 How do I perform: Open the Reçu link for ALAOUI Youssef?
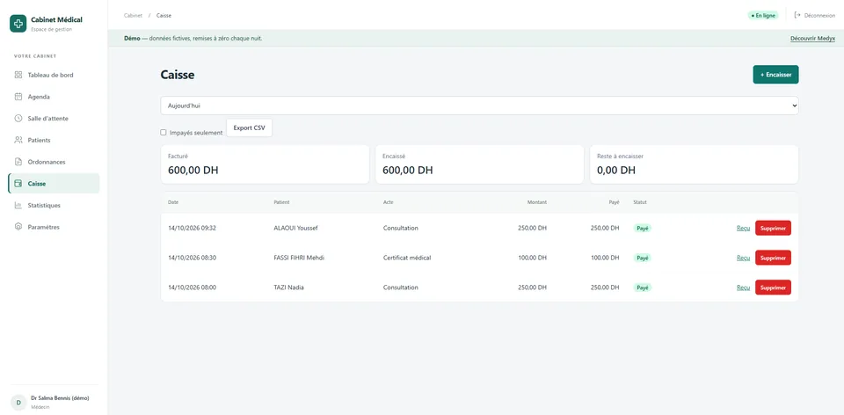tap(744, 229)
